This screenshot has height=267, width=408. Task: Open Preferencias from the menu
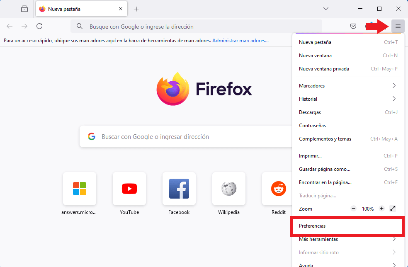pyautogui.click(x=348, y=226)
